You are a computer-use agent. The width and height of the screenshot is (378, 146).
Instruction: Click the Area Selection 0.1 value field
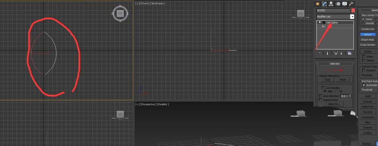344,96
